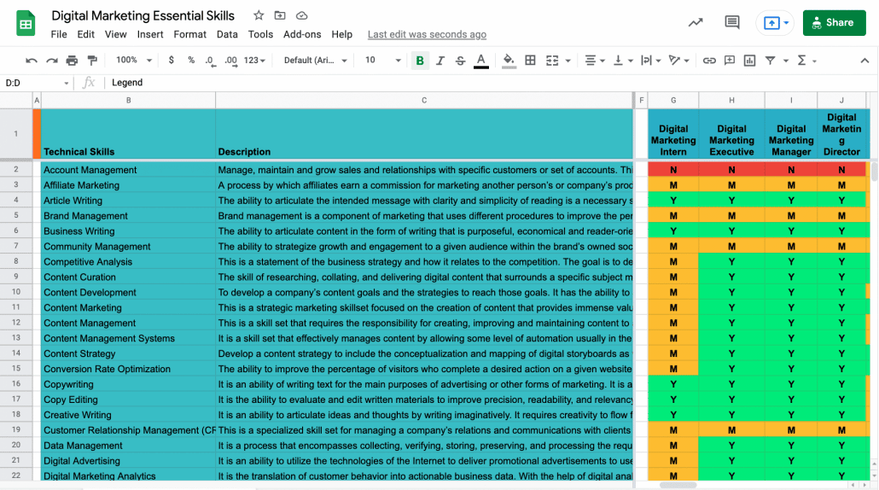Viewport: 879px width, 490px height.
Task: Click the Insert comment icon
Action: tap(730, 61)
